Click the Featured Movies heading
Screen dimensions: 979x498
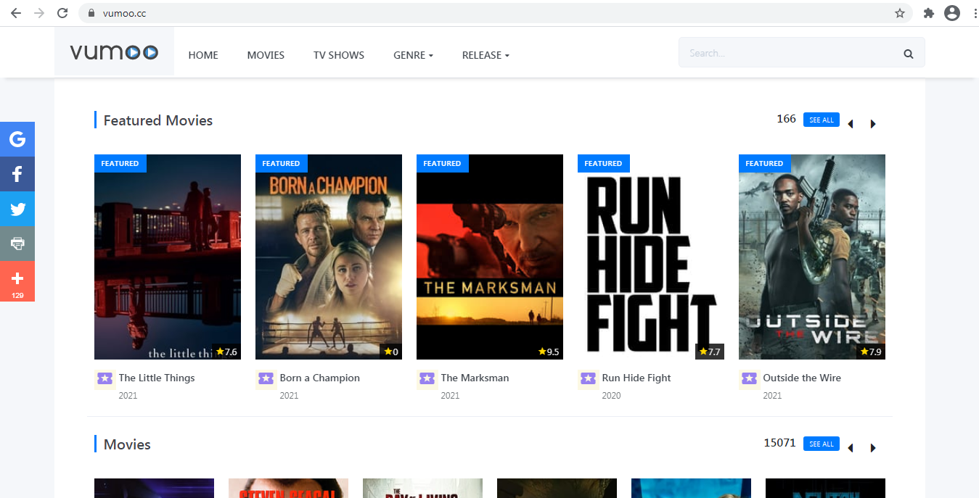(158, 120)
